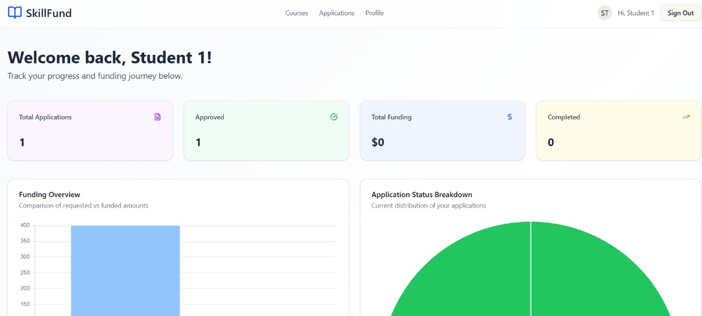Click the 400 axis label on chart
Screen dimensions: 702x316
point(25,225)
